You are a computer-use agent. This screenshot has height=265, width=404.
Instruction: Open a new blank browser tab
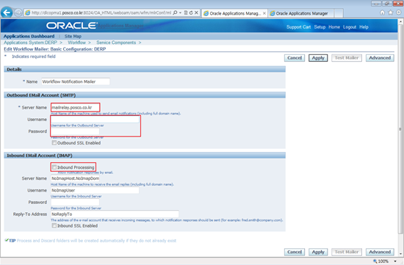pos(339,13)
